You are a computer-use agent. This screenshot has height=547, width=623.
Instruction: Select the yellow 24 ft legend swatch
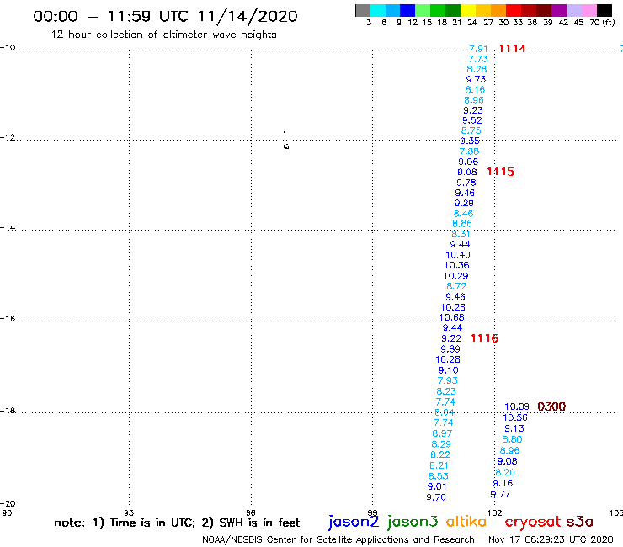coord(468,10)
